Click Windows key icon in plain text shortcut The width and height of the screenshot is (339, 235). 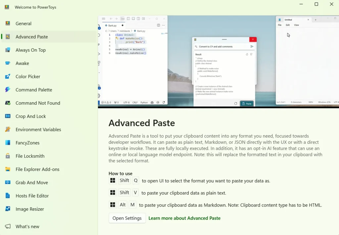113,193
